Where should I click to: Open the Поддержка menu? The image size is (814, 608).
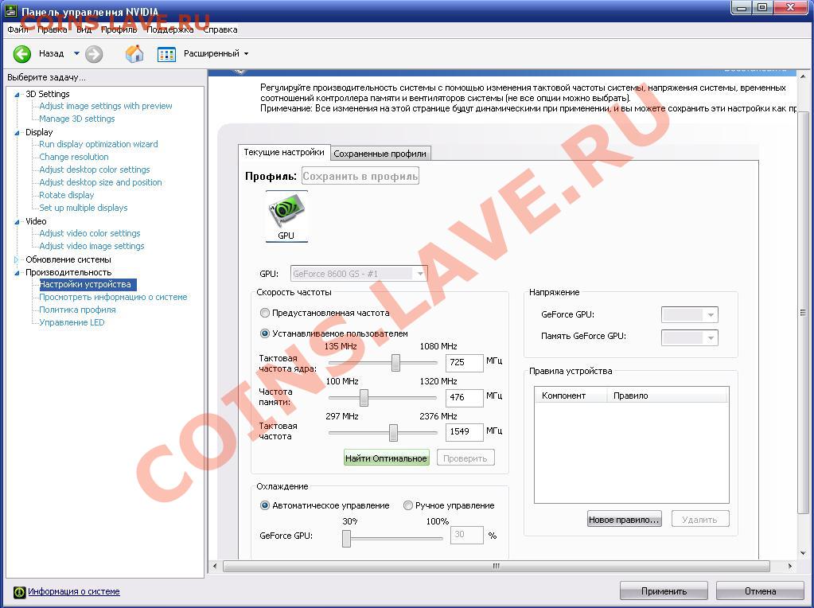coord(169,29)
